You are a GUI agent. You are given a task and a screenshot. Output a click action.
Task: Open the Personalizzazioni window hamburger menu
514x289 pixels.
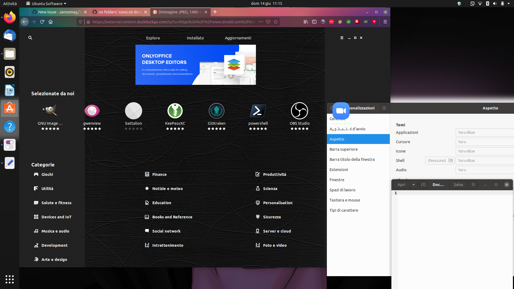coord(384,108)
